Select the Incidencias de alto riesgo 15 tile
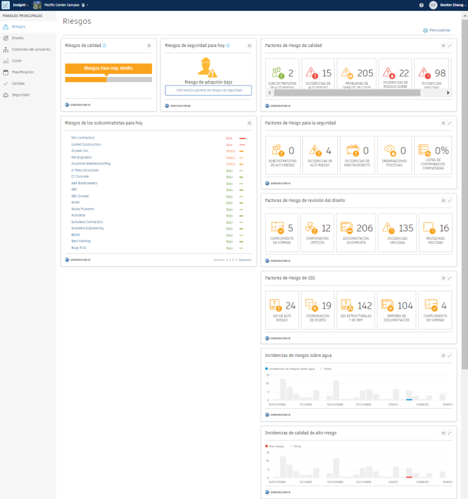 tap(318, 74)
